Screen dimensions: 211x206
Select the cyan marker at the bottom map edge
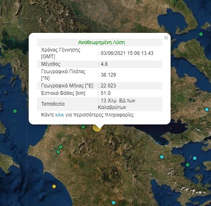click(114, 203)
